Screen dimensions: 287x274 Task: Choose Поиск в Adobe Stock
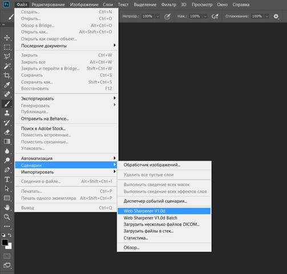(66, 128)
